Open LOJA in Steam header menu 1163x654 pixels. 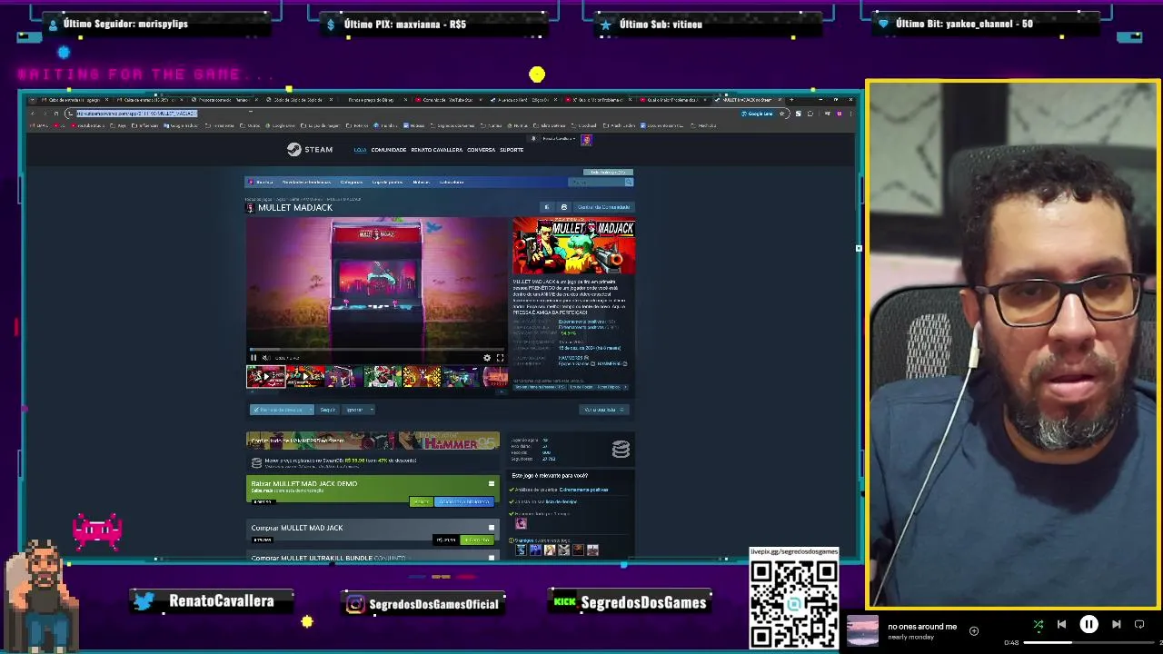pyautogui.click(x=360, y=150)
